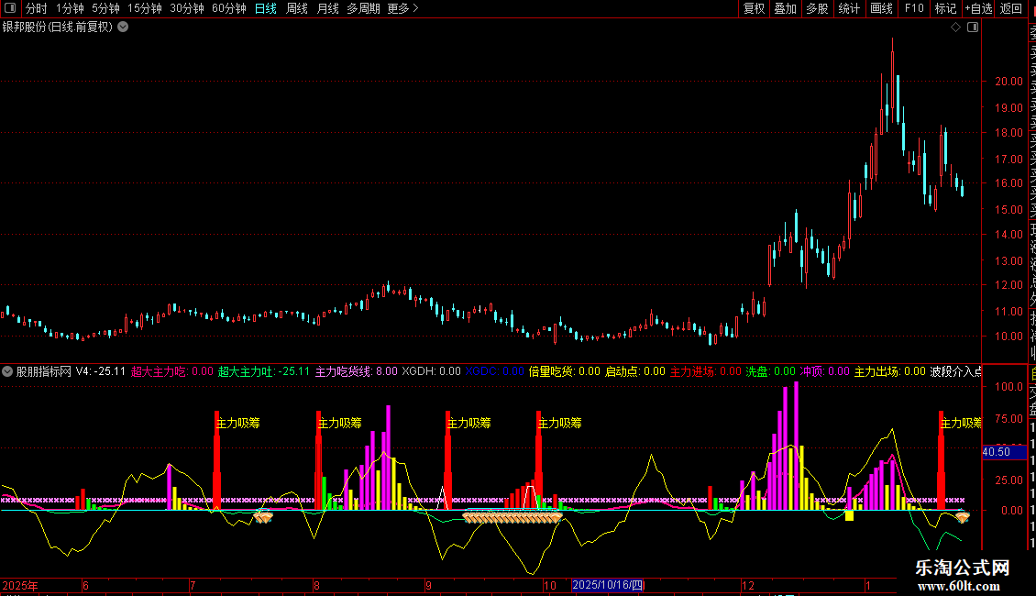
Task: Click the 复权 price adjustment button
Action: (x=754, y=9)
